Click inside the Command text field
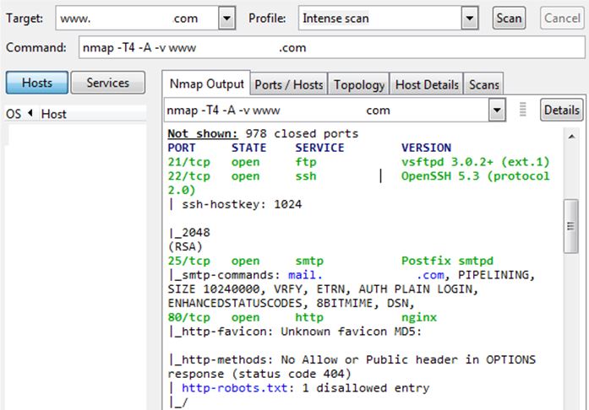 click(332, 47)
